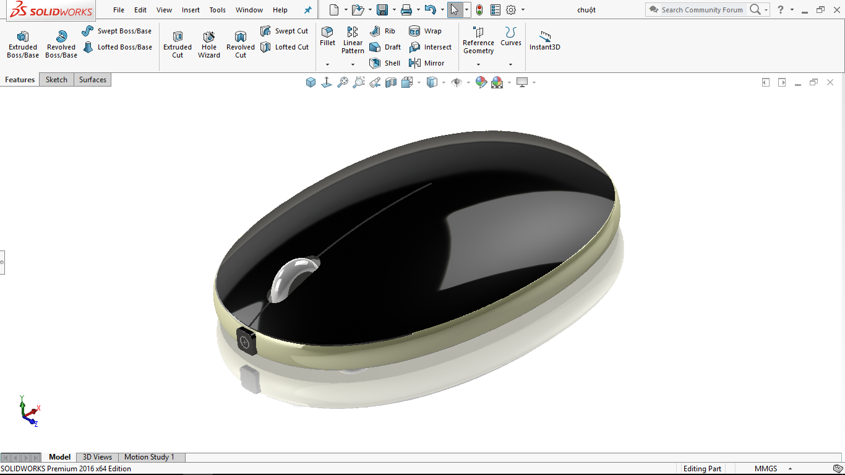The image size is (845, 475).
Task: Pick the Lofted Cut feature
Action: [x=285, y=47]
